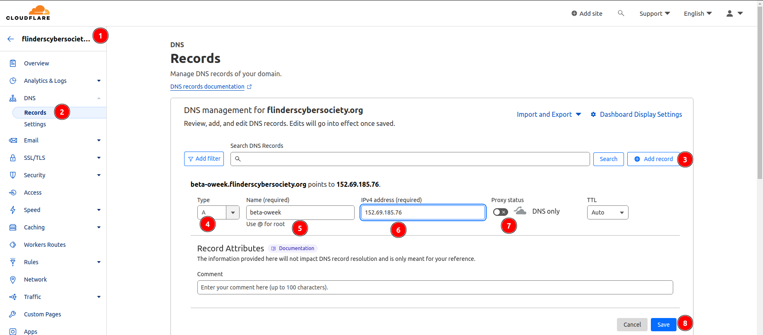Open the TTL Auto dropdown
The height and width of the screenshot is (335, 763).
607,212
